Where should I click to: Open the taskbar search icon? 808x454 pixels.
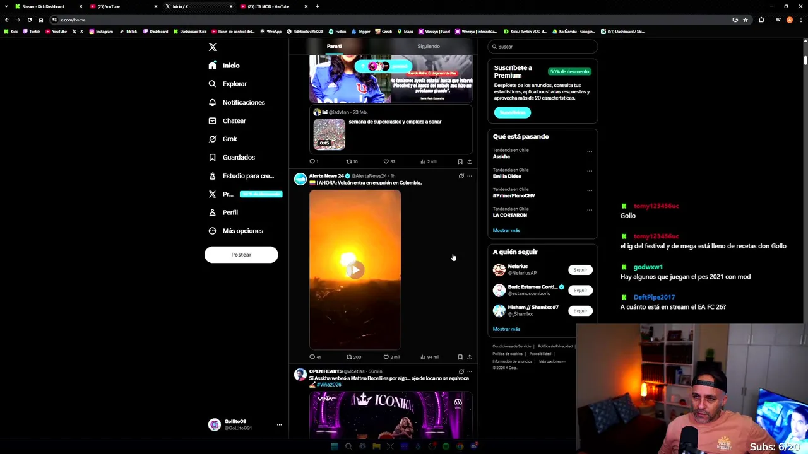[x=348, y=446]
